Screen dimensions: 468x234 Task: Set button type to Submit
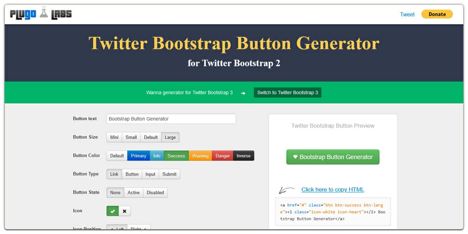coord(169,174)
